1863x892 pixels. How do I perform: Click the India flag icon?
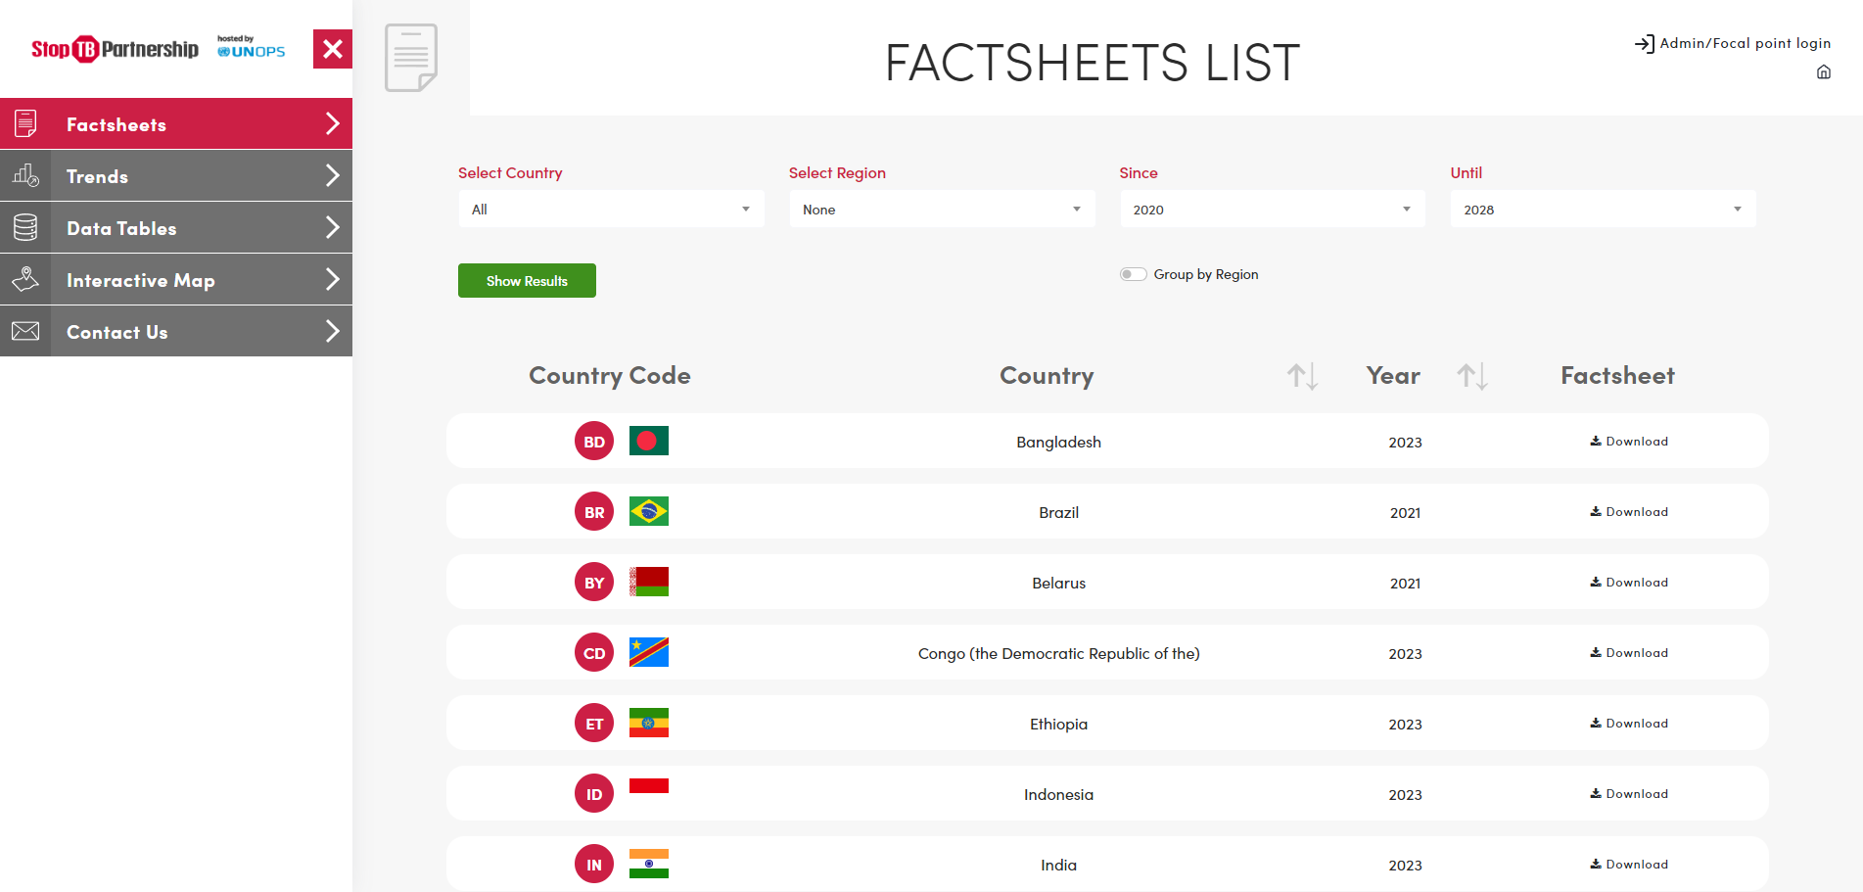click(x=648, y=865)
